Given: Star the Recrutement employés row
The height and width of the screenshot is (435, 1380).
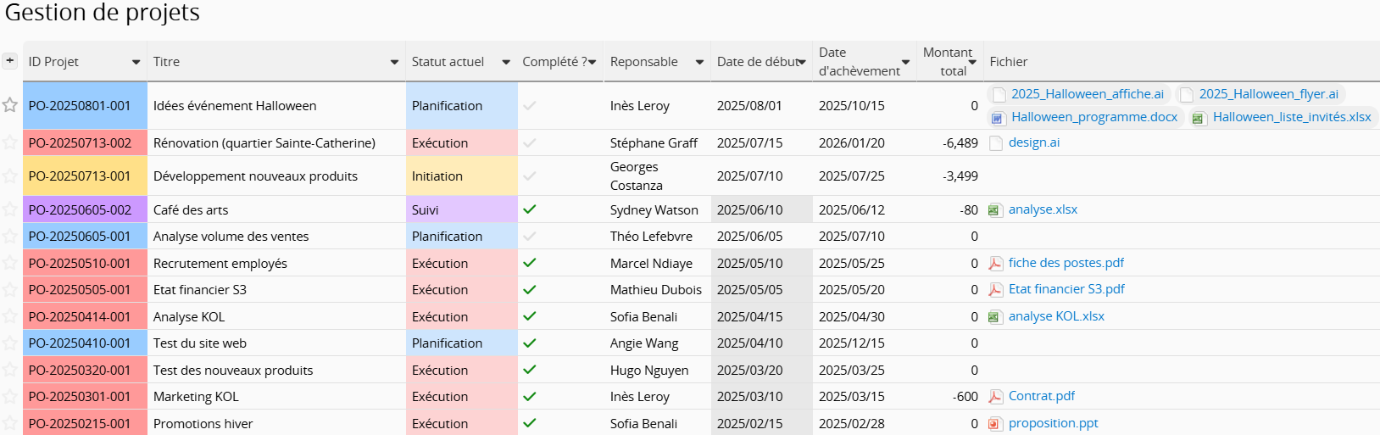Looking at the screenshot, I should tap(9, 263).
